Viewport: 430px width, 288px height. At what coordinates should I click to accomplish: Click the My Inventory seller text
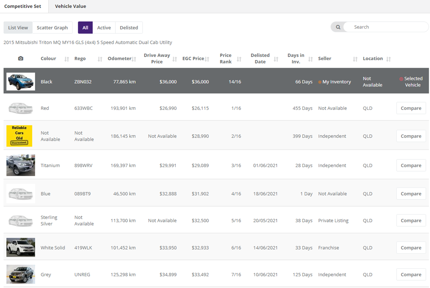pyautogui.click(x=337, y=82)
